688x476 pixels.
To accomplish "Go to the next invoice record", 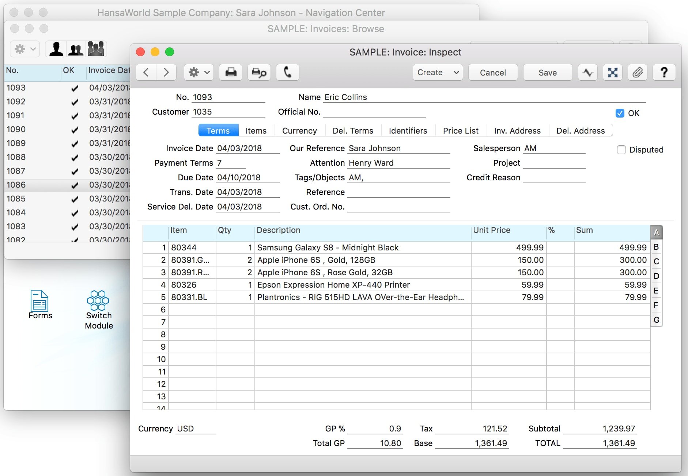I will (166, 72).
